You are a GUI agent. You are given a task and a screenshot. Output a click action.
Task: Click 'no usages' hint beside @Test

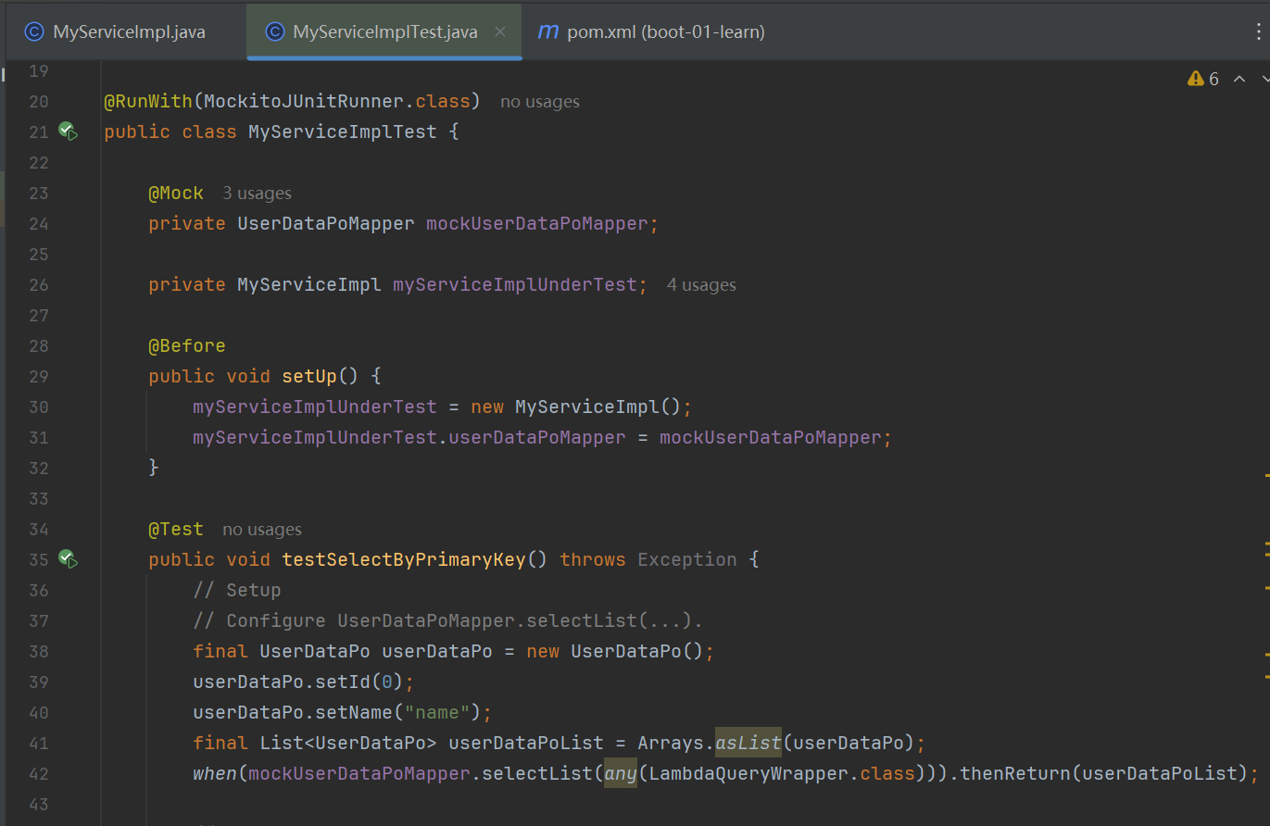[x=262, y=529]
